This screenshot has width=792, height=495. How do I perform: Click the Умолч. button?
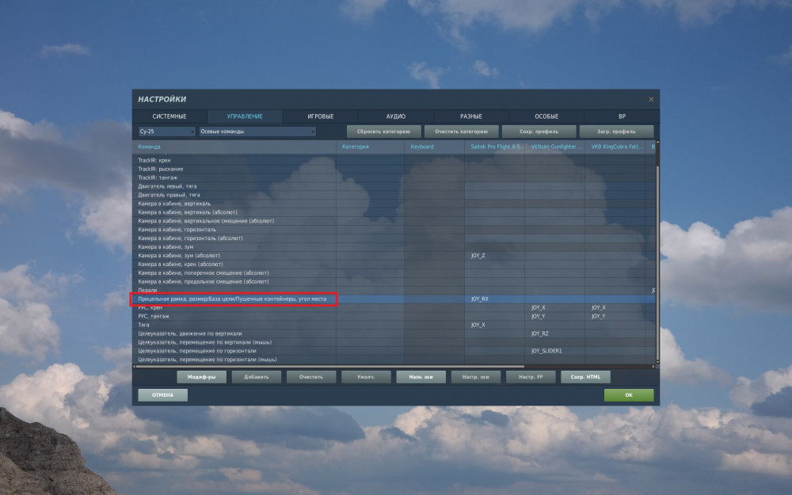[x=366, y=377]
